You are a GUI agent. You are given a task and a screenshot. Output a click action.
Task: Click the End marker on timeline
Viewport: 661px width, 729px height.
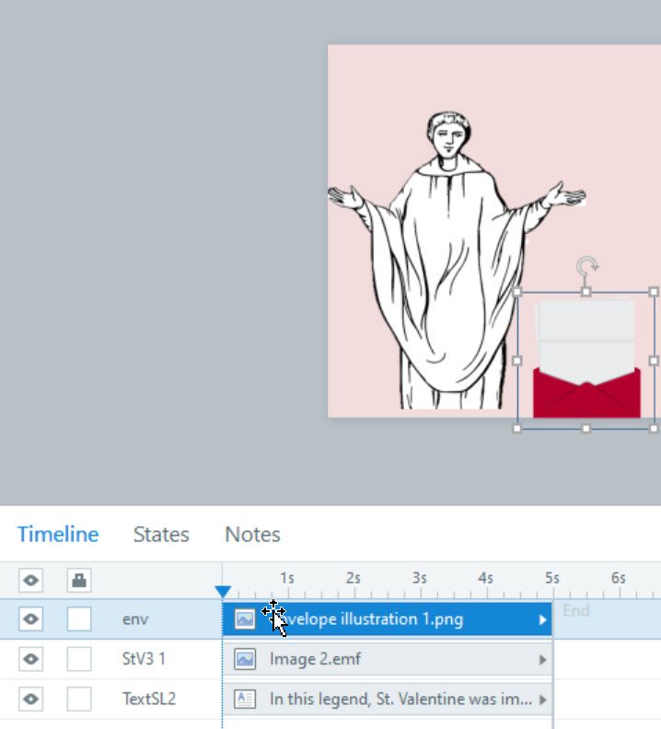(576, 610)
